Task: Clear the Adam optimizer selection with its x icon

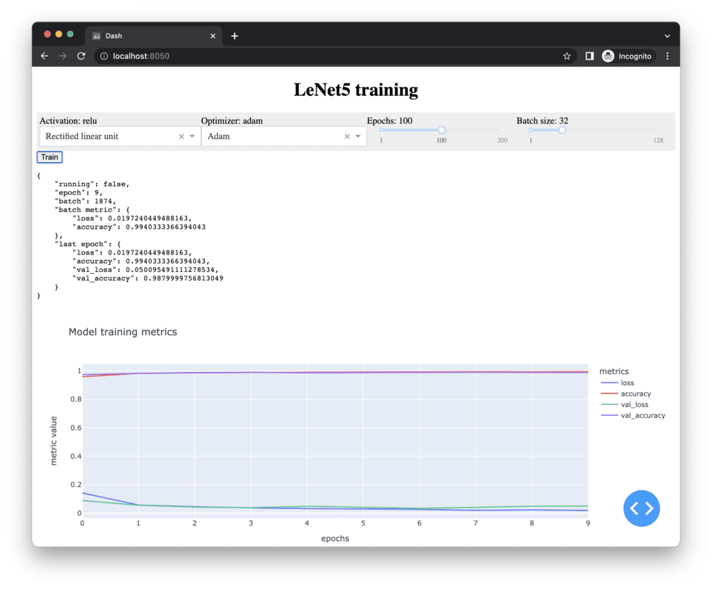Action: pos(347,136)
